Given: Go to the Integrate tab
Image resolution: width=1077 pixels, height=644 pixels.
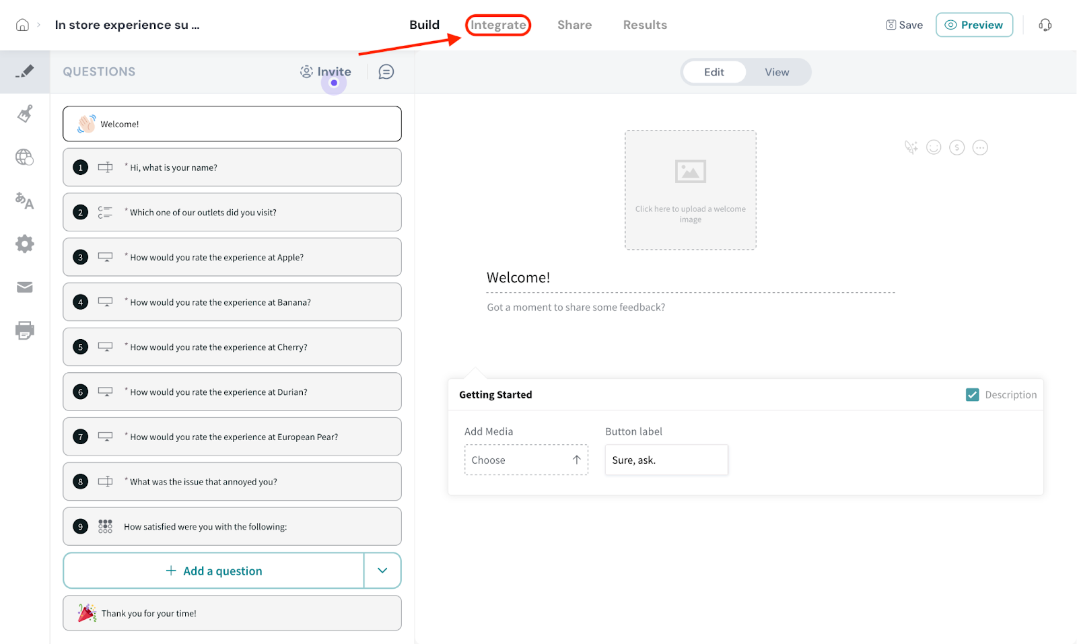Looking at the screenshot, I should coord(498,25).
